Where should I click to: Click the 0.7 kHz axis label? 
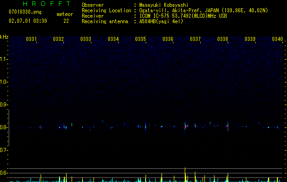[4, 150]
